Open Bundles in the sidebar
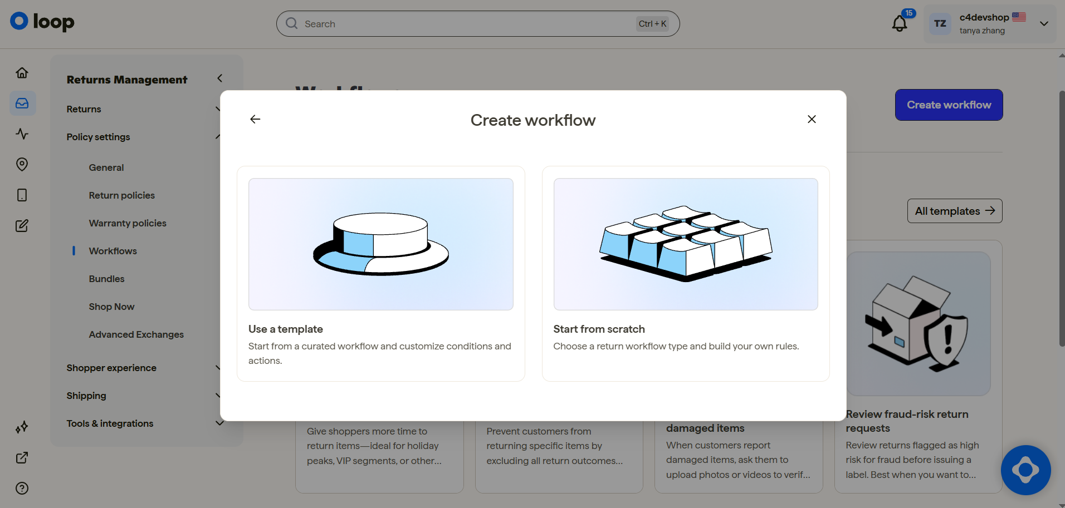Viewport: 1065px width, 508px height. point(107,279)
